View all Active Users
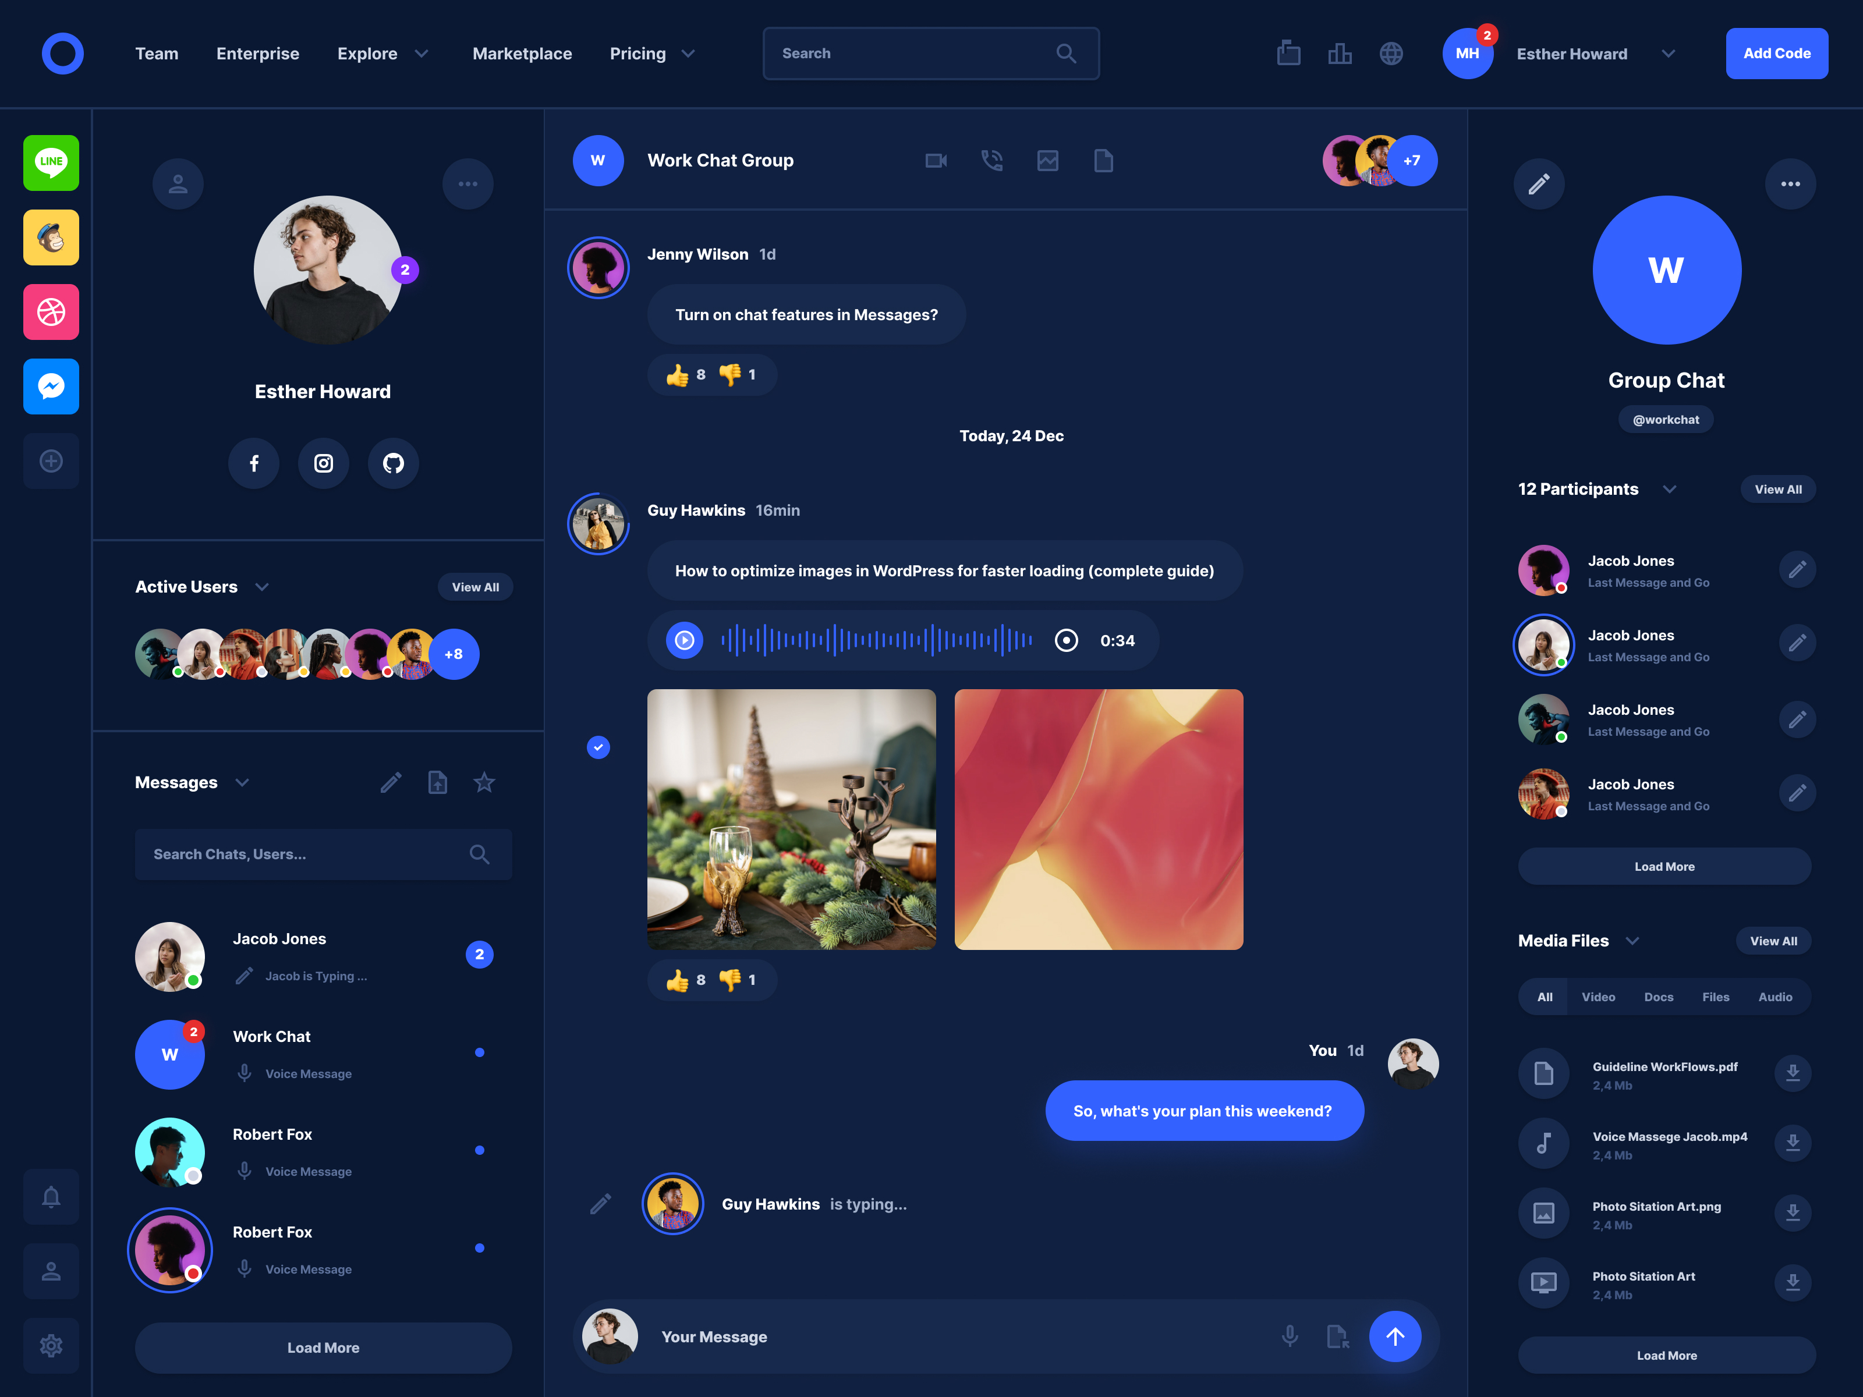Screen dimensions: 1863x1397 click(x=475, y=587)
